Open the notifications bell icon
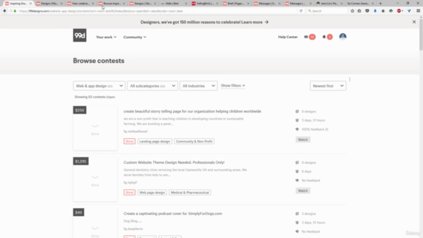The height and width of the screenshot is (238, 423). coord(327,37)
